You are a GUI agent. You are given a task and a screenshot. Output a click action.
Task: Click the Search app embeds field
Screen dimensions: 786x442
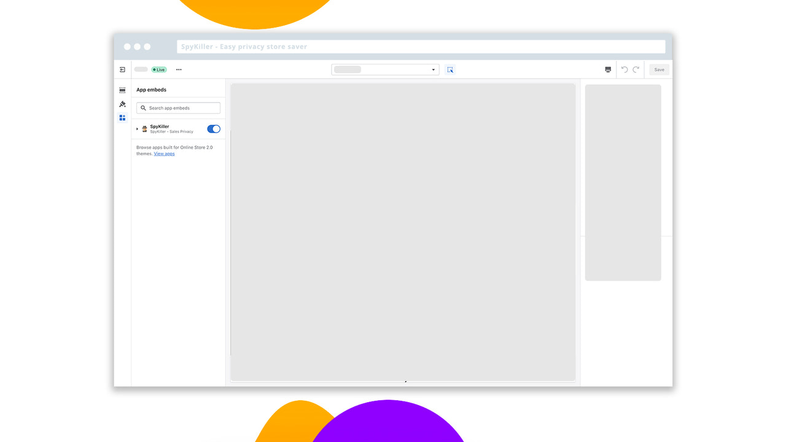coord(178,107)
